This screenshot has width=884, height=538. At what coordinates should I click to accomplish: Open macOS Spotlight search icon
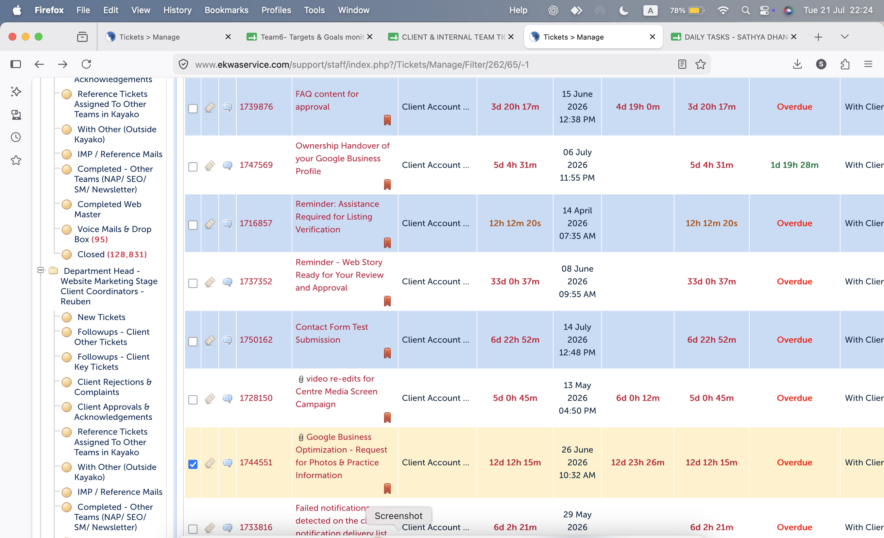point(745,10)
